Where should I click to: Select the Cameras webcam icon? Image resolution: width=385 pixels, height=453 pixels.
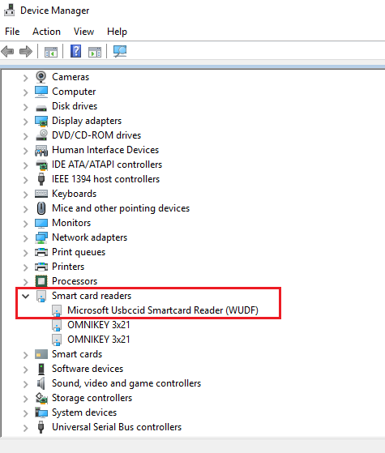pyautogui.click(x=41, y=77)
